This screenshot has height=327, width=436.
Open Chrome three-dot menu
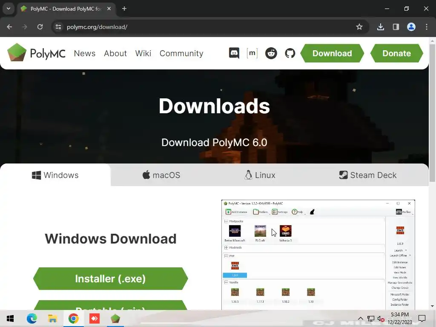427,27
